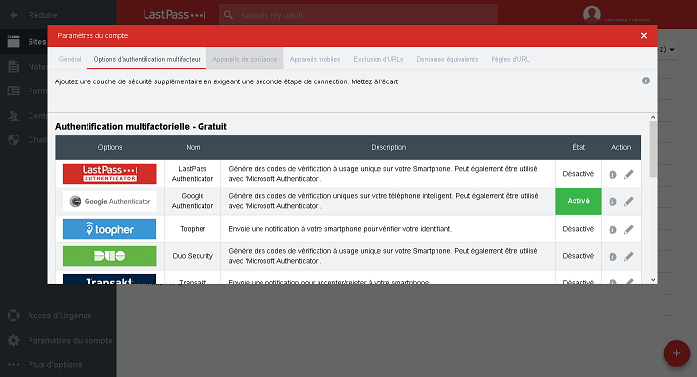Click the dialog vertical scrollbar thumb
The height and width of the screenshot is (377, 697).
coord(653,149)
